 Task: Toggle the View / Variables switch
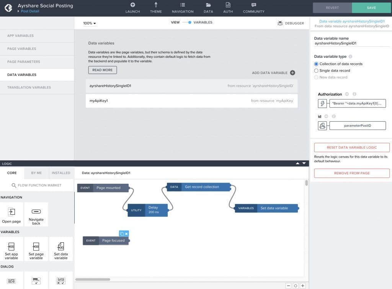click(187, 22)
